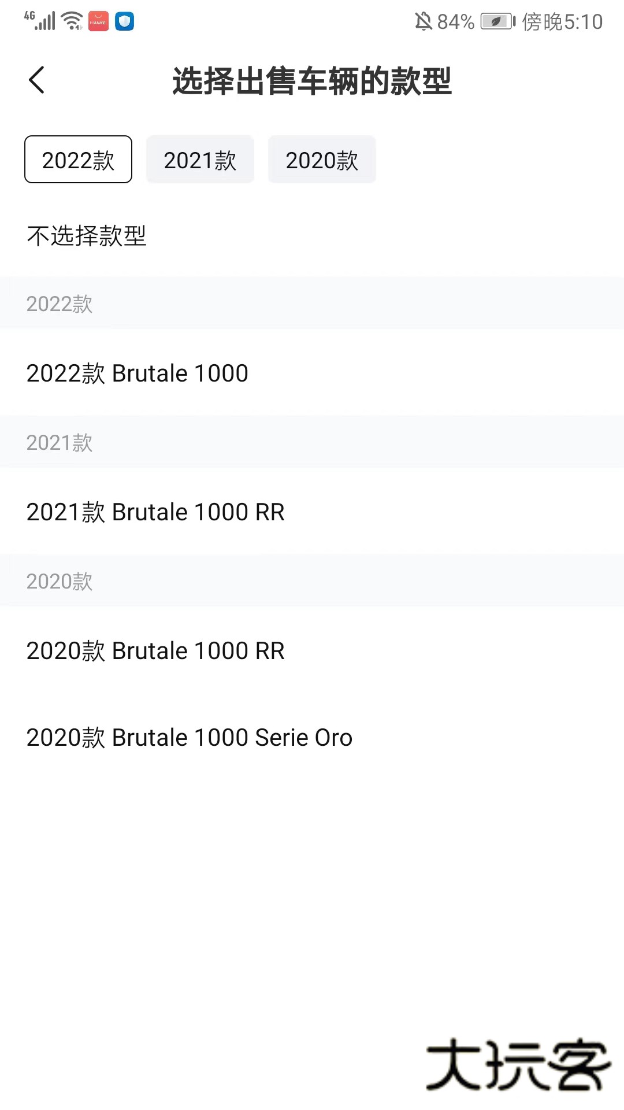Switch to the 2020款 filter tab

pos(322,160)
